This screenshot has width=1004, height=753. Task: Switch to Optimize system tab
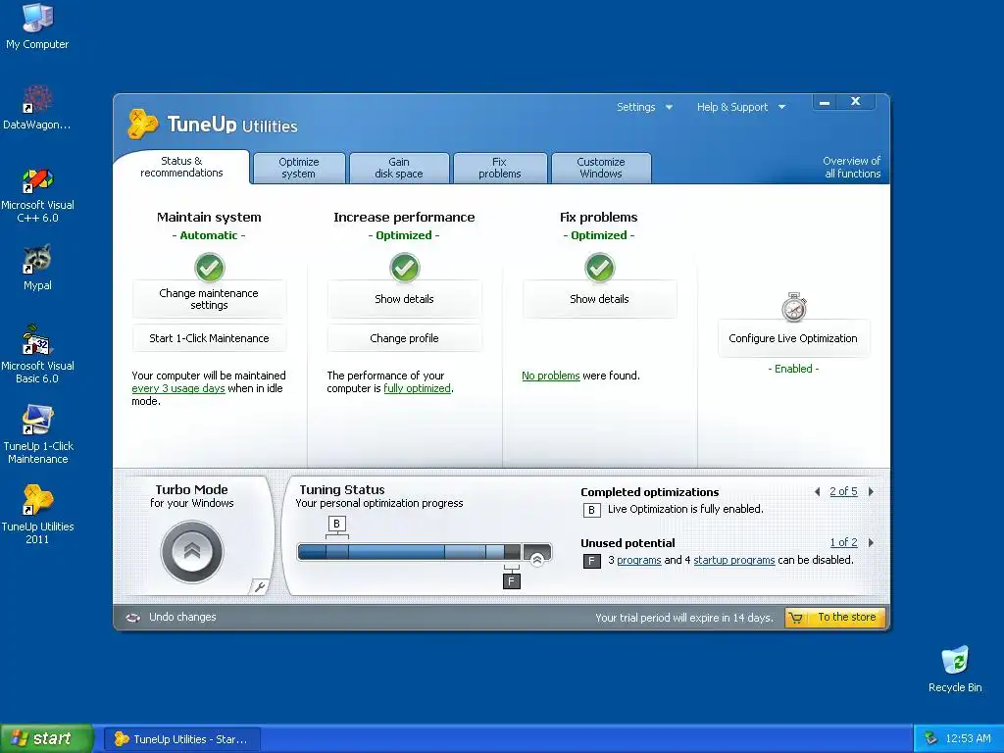(x=298, y=168)
